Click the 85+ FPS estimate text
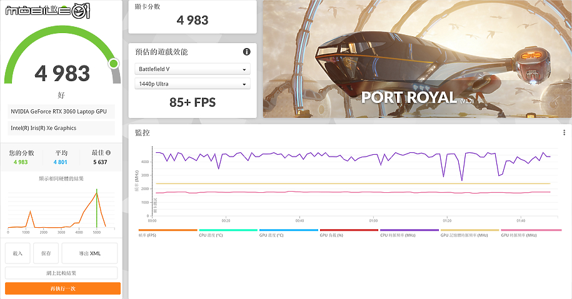The height and width of the screenshot is (299, 572). click(193, 102)
